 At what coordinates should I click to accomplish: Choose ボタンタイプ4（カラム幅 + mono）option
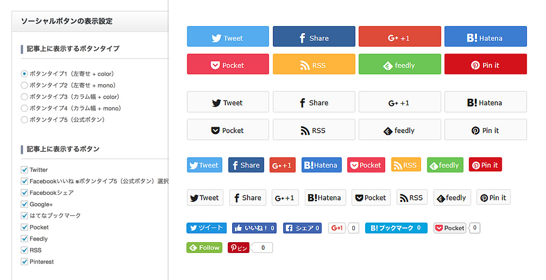[x=24, y=108]
